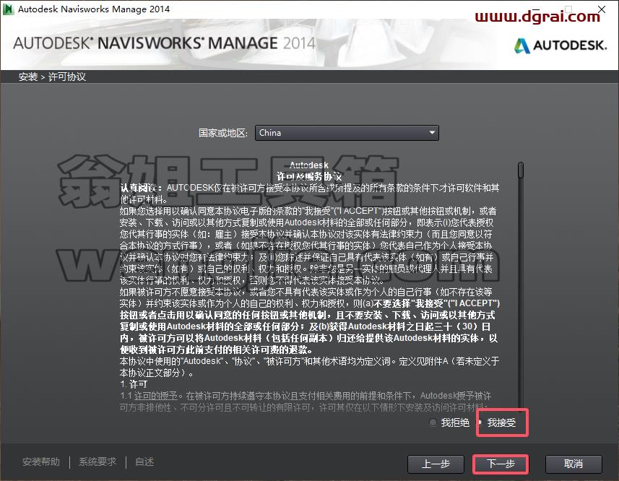Click the underlined 许可的授予 text in section 1.1
This screenshot has height=481, width=619.
pos(156,396)
